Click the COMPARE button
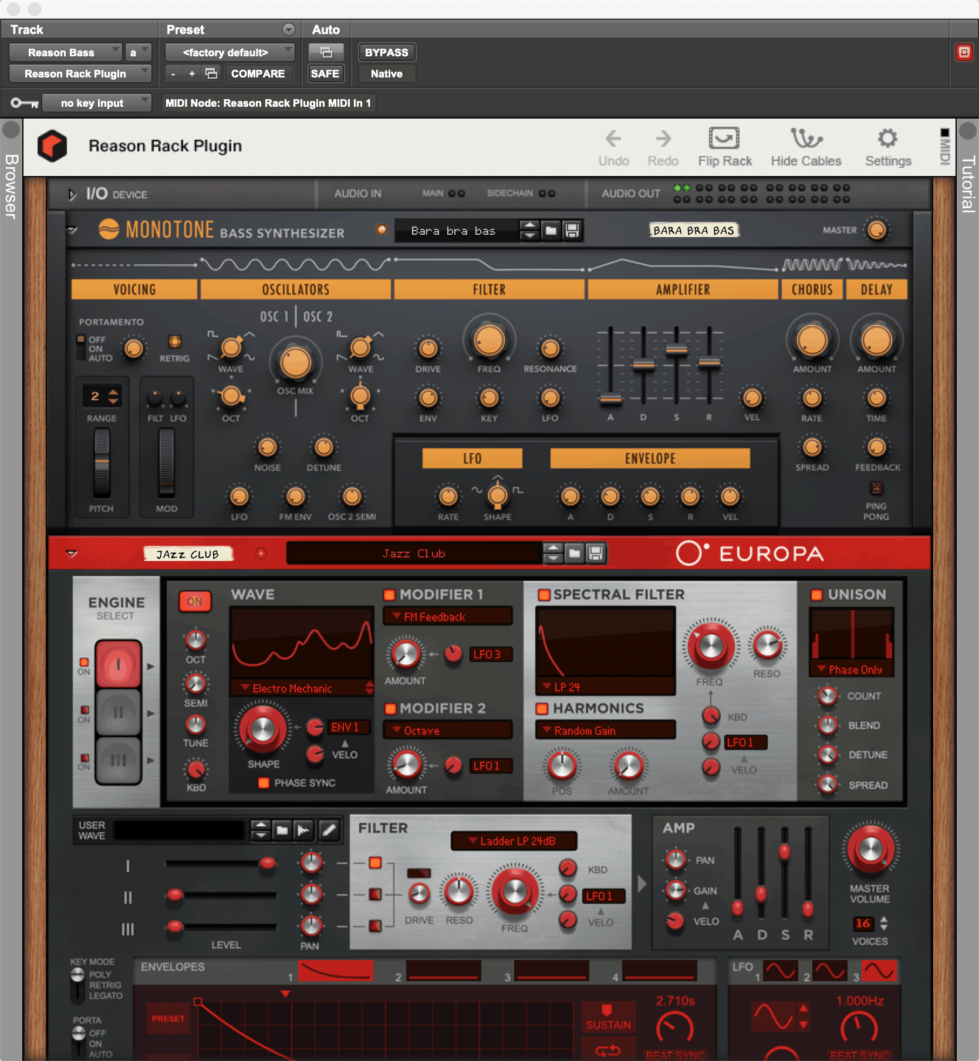Viewport: 979px width, 1061px height. [x=258, y=73]
